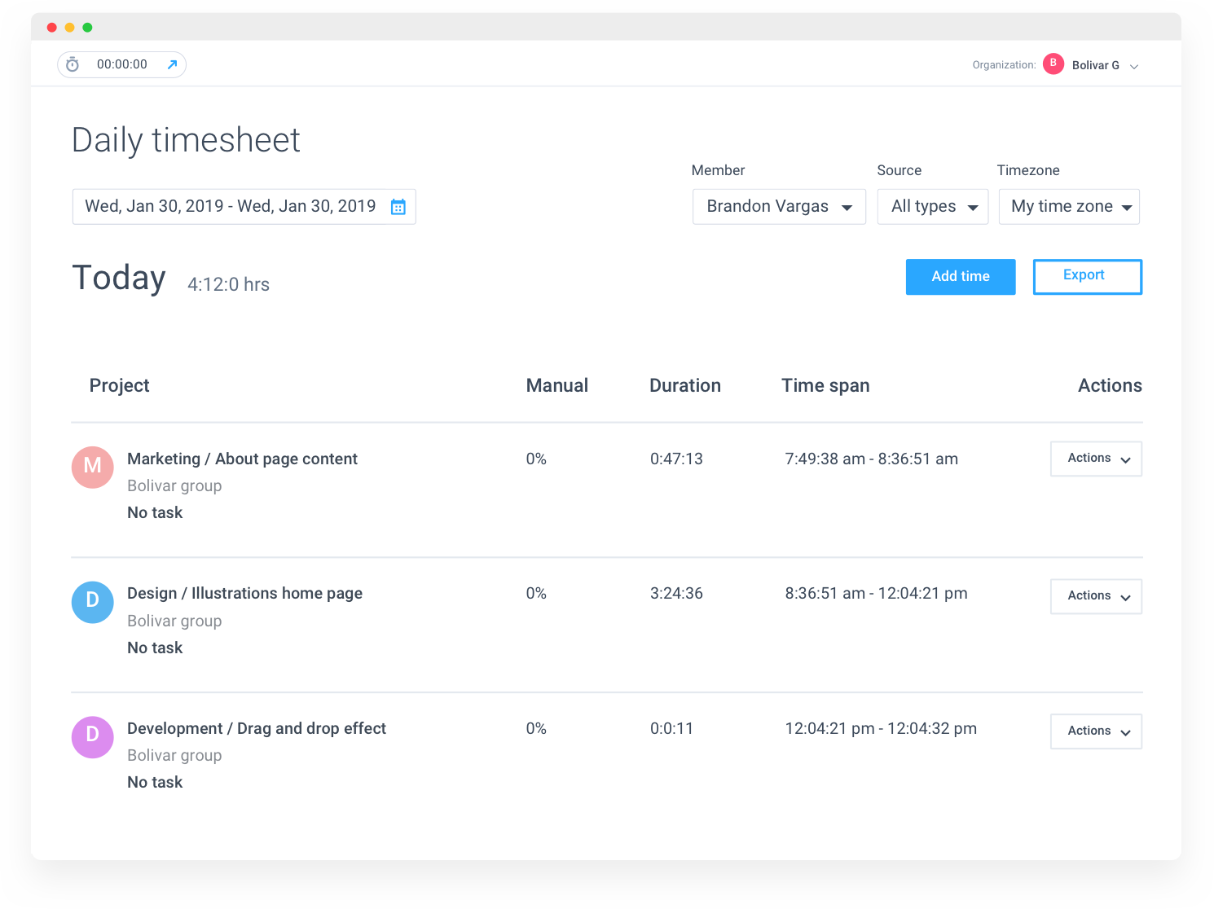Select Development / Drag and drop effect entry
The height and width of the screenshot is (909, 1214).
coord(257,728)
